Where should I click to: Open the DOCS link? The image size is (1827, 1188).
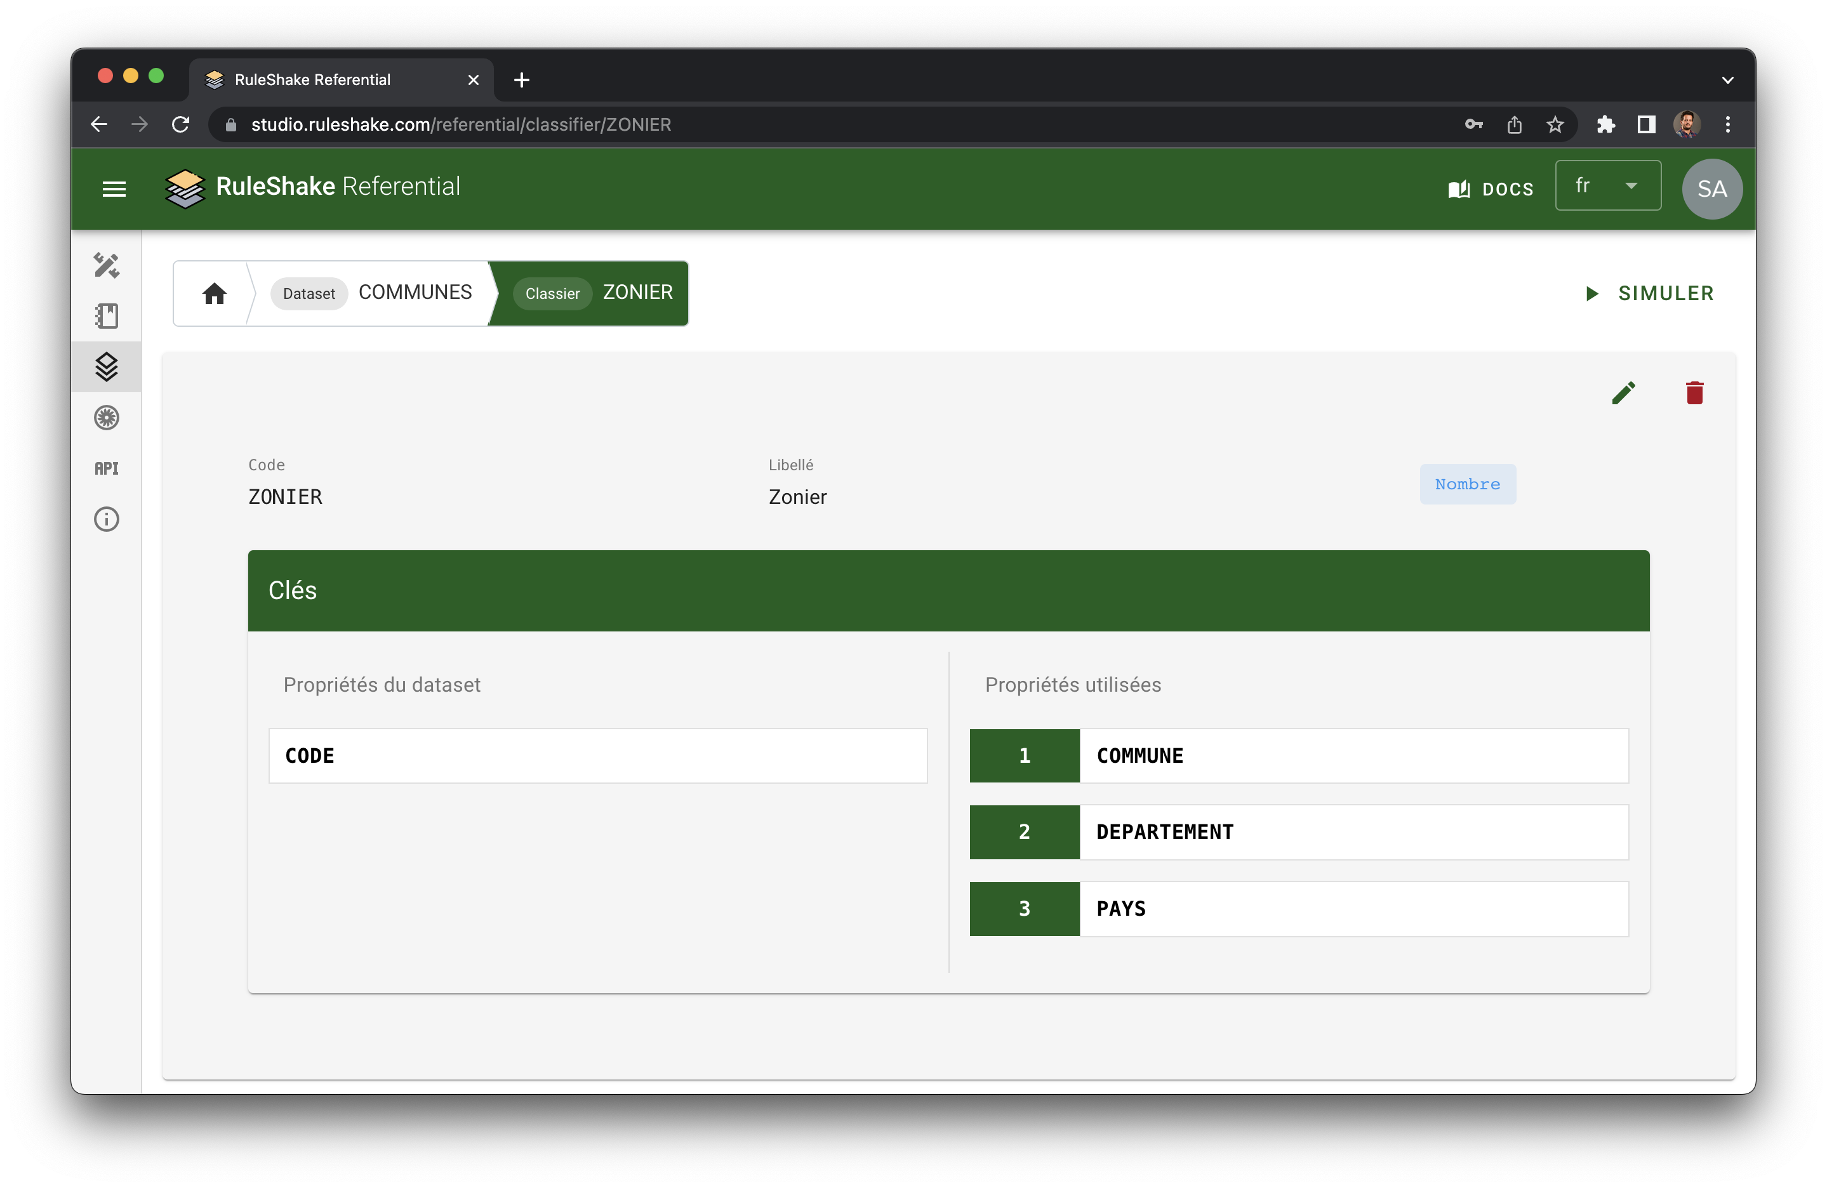(x=1491, y=188)
